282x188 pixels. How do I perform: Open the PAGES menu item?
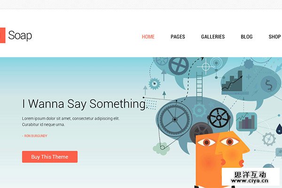pos(178,37)
